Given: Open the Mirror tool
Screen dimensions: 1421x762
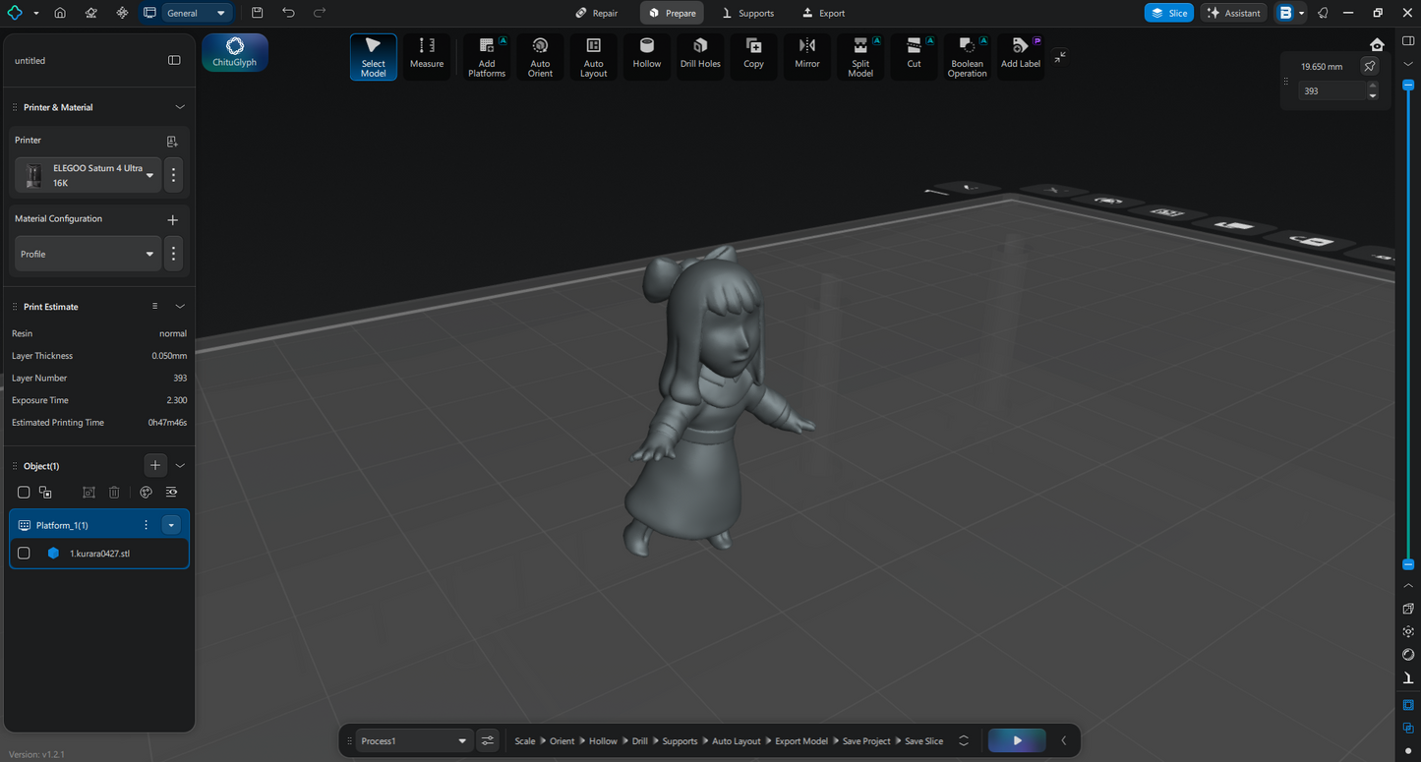Looking at the screenshot, I should point(807,57).
